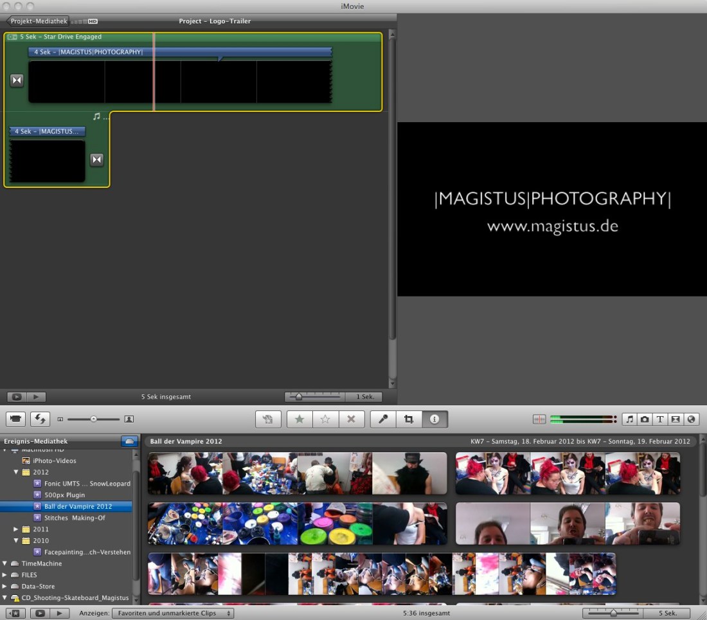Viewport: 707px width, 620px height.
Task: Swap events and projects panes
Action: [x=40, y=419]
